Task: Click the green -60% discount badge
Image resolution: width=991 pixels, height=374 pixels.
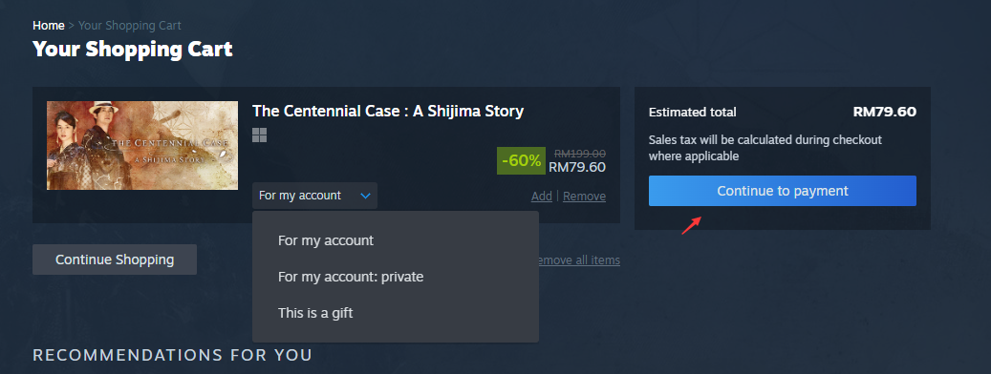Action: (x=521, y=161)
